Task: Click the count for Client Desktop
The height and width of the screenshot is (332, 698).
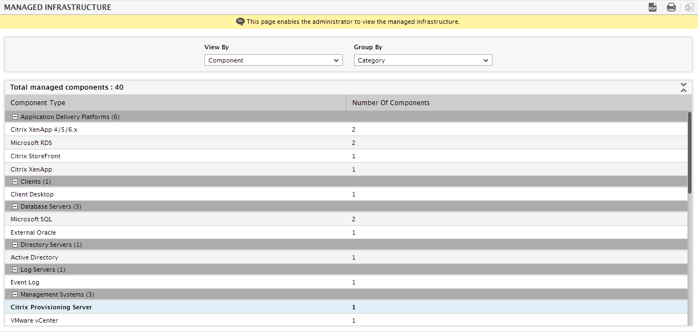Action: pyautogui.click(x=354, y=194)
